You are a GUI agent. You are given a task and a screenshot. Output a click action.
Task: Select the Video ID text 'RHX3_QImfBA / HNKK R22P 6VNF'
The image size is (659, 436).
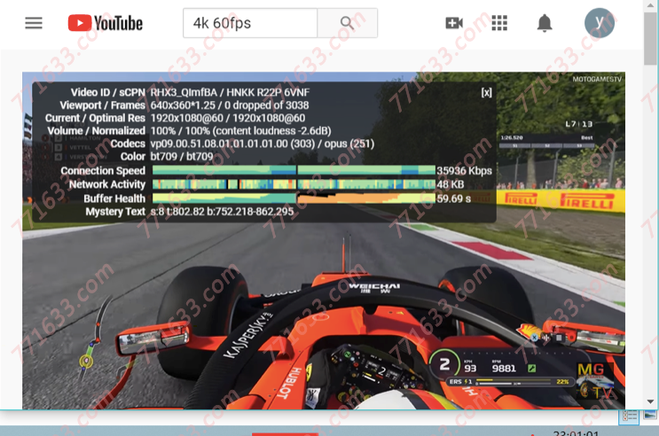[230, 92]
